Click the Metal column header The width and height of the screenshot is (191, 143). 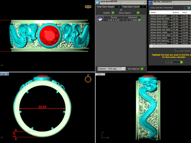point(160,12)
